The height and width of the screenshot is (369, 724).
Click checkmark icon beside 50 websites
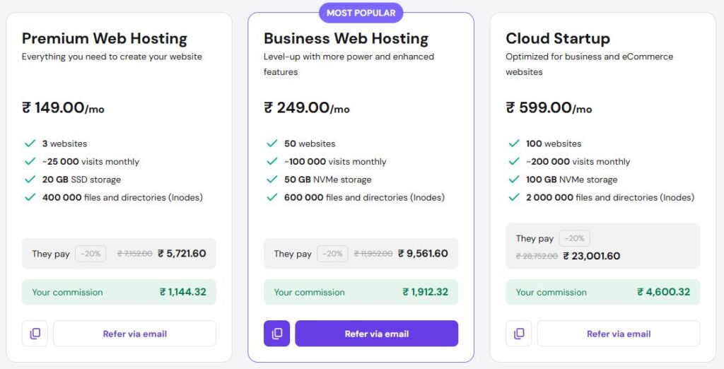click(x=271, y=143)
